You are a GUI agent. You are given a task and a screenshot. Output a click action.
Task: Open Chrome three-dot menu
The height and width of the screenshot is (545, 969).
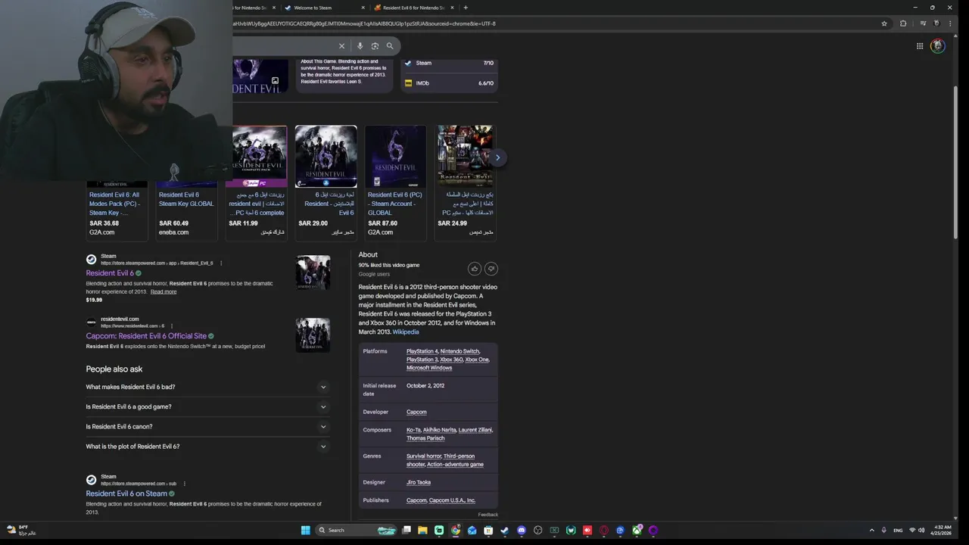click(949, 23)
